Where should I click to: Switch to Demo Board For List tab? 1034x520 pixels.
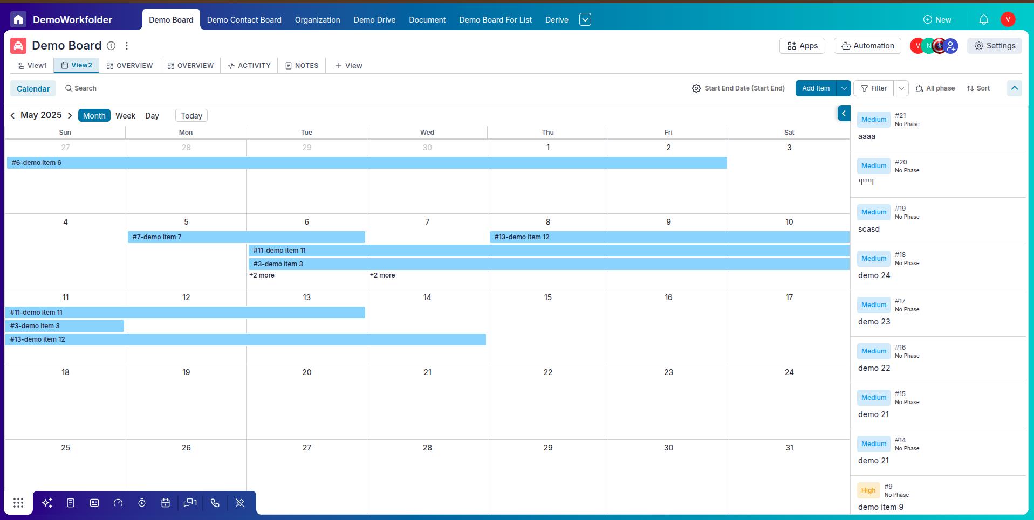[x=496, y=20]
